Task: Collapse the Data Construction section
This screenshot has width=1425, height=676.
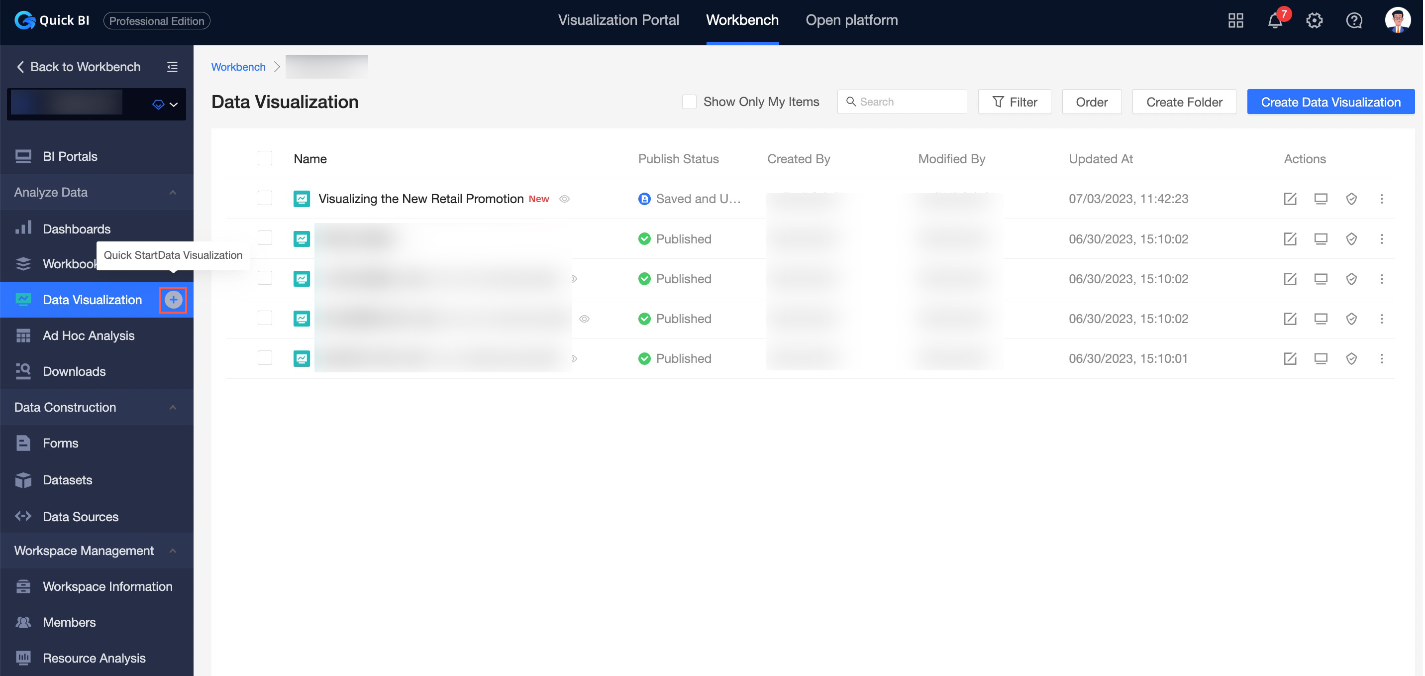Action: coord(173,408)
